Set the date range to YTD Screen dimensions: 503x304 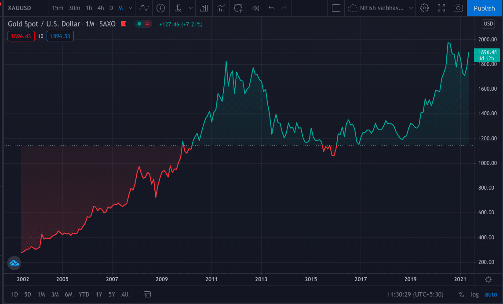tap(84, 294)
